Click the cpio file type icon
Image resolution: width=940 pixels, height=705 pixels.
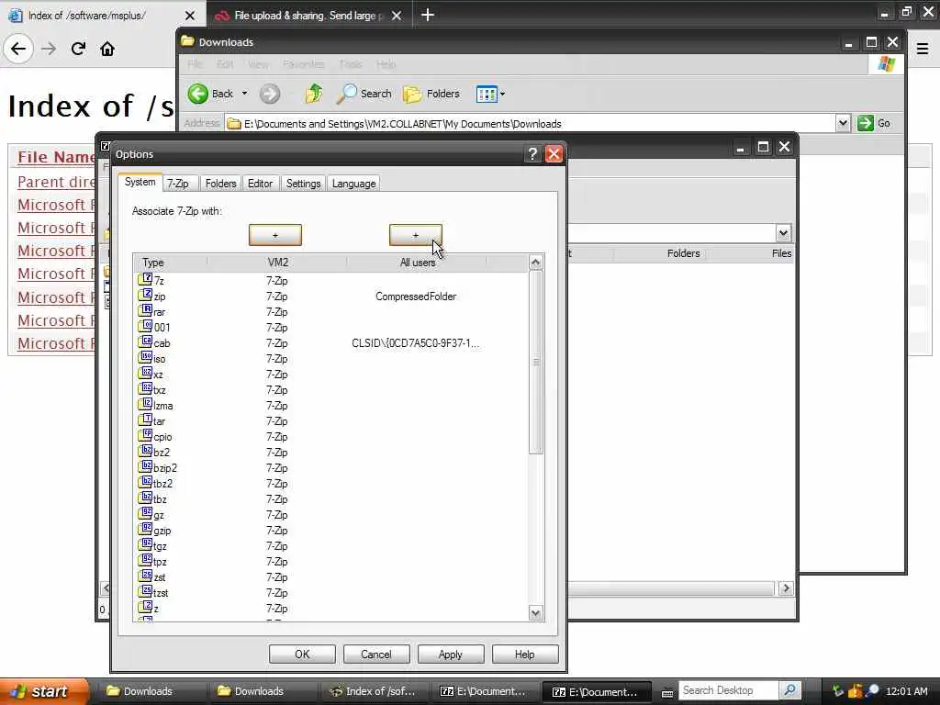click(x=145, y=435)
